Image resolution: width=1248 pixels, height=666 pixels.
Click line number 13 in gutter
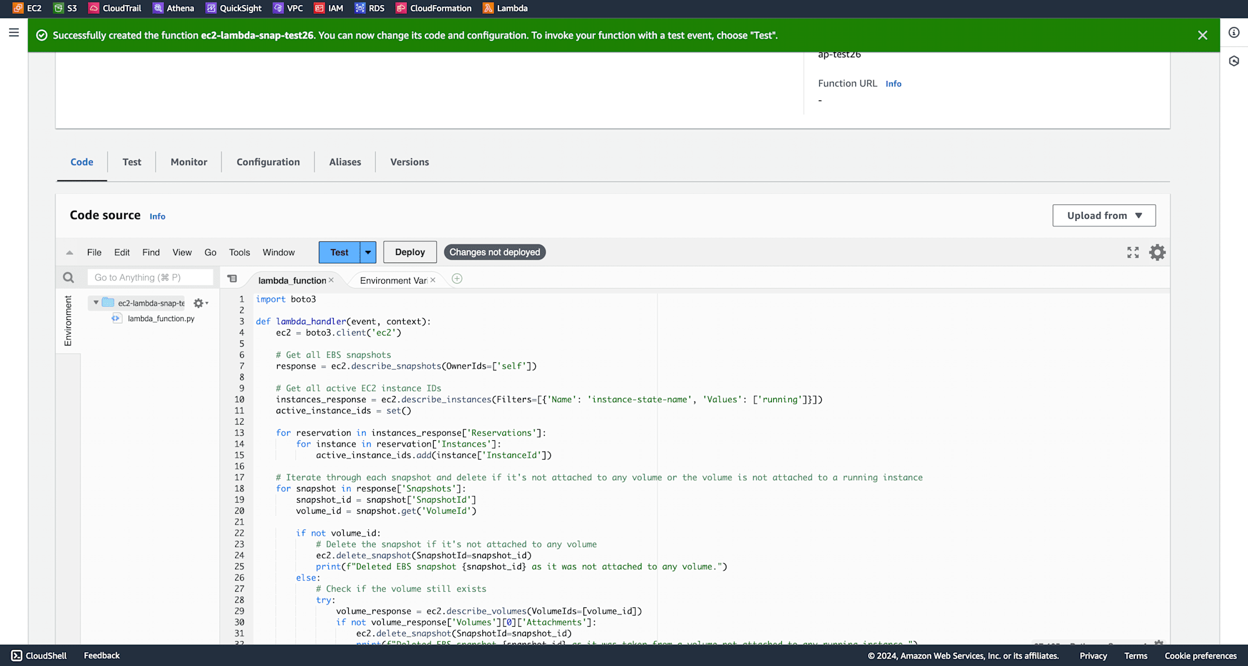point(239,433)
